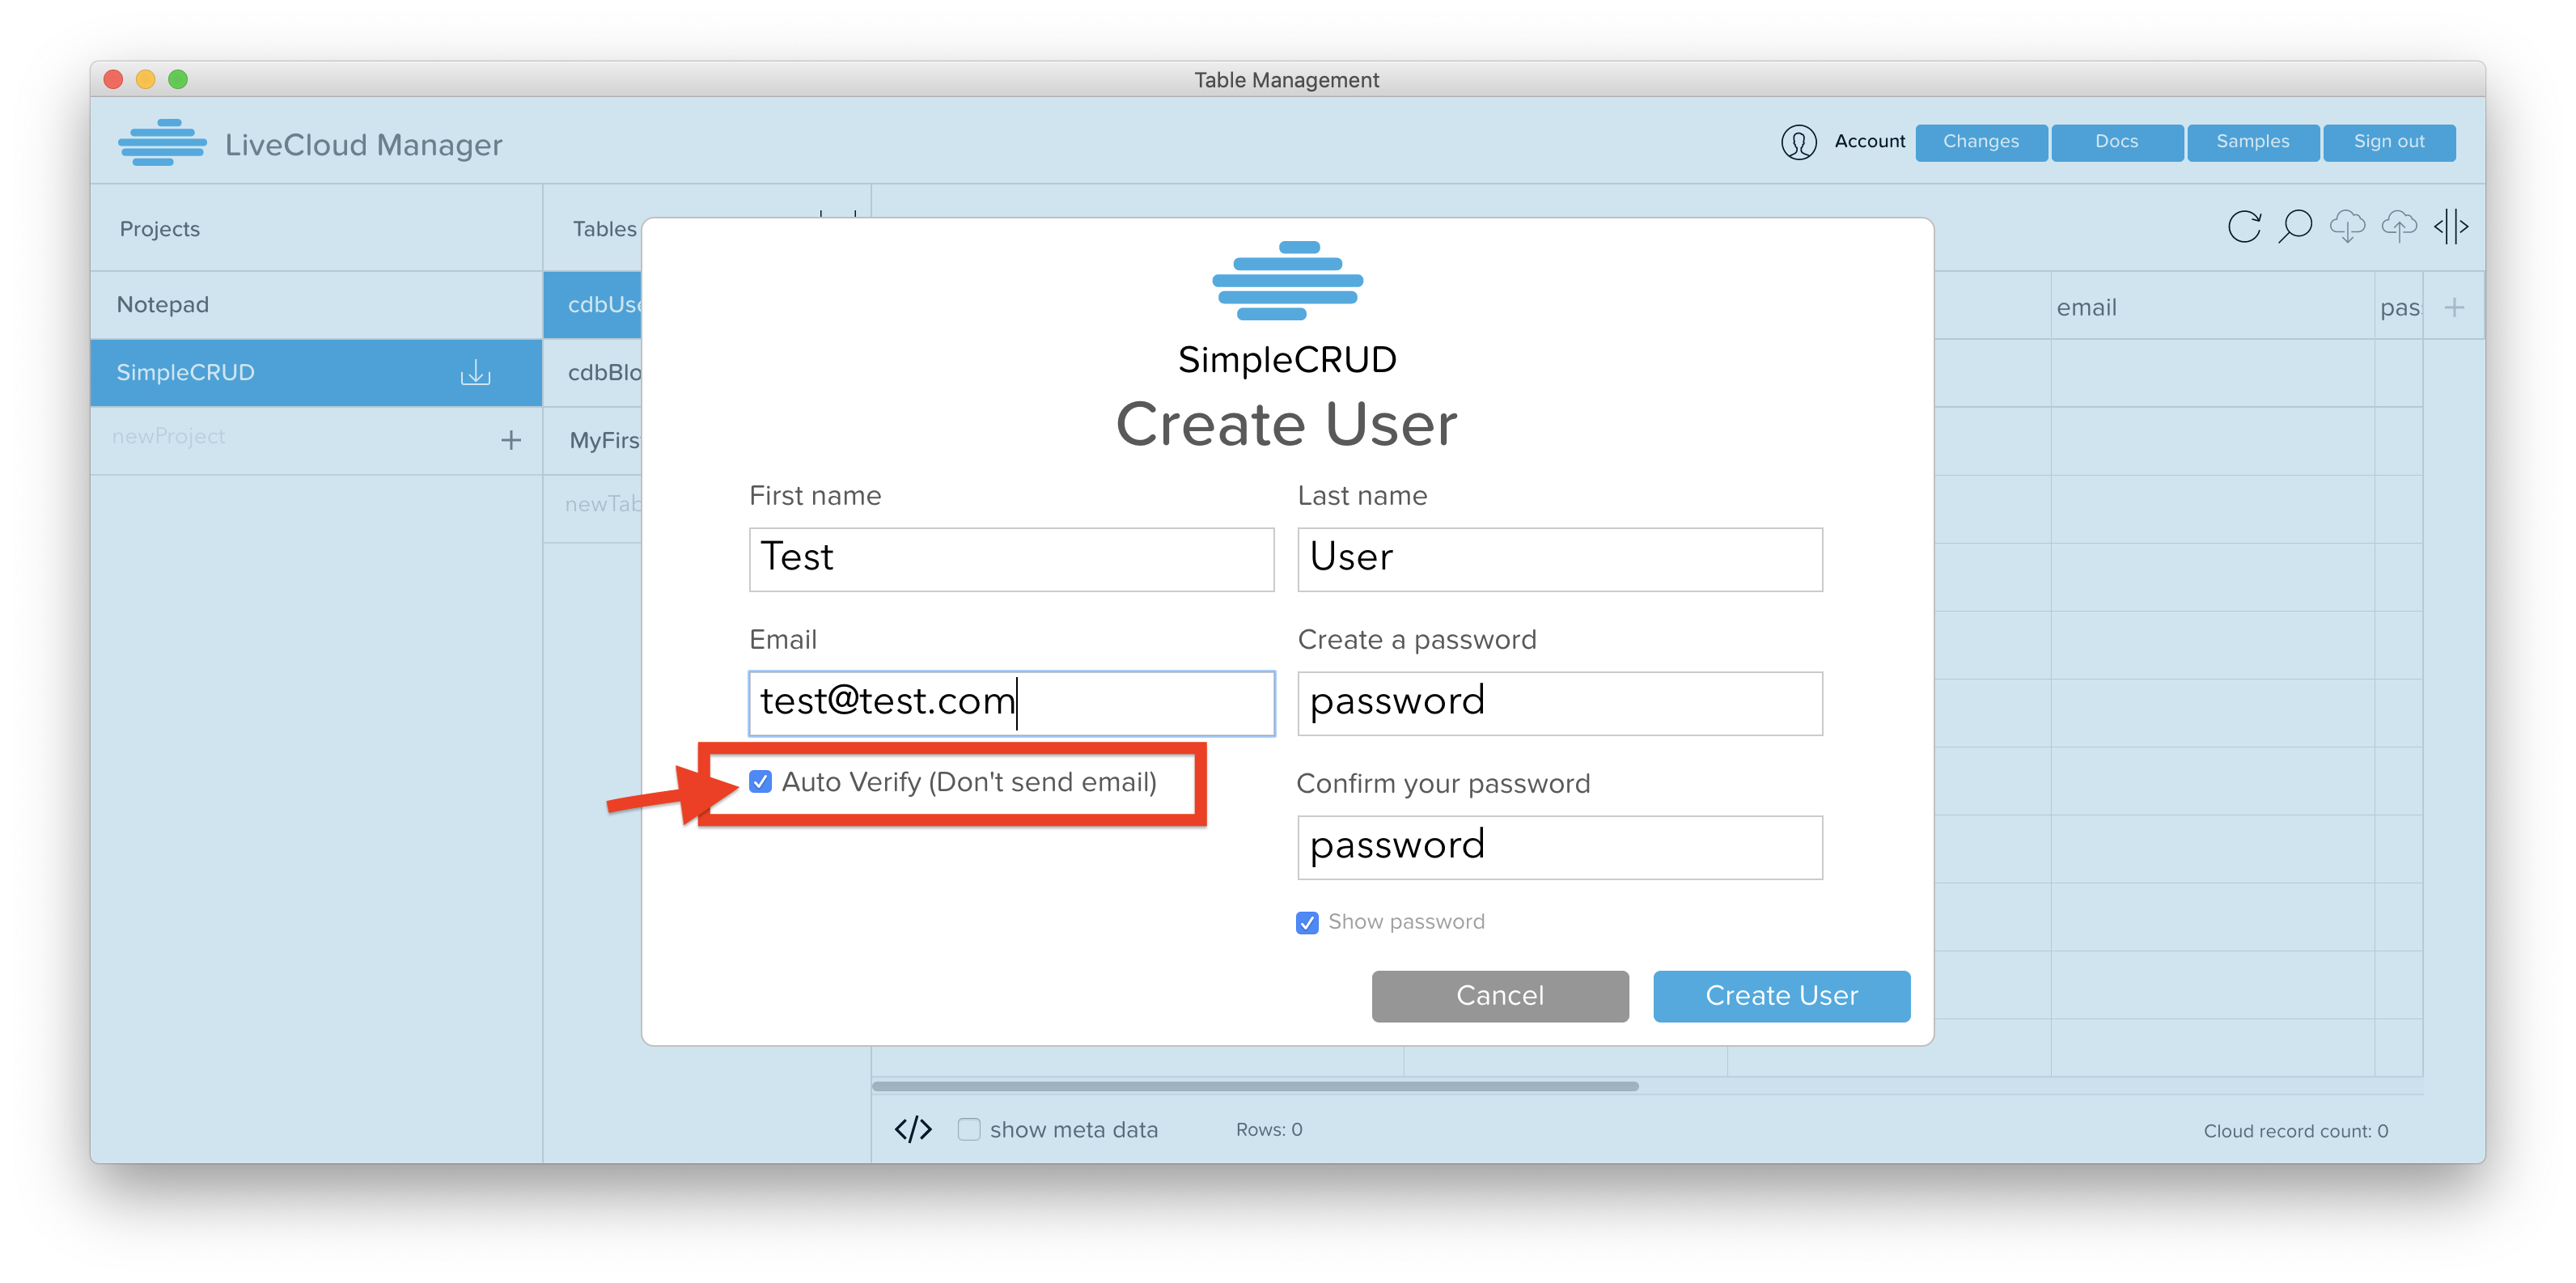2576x1283 pixels.
Task: Open the code view icon
Action: (912, 1129)
